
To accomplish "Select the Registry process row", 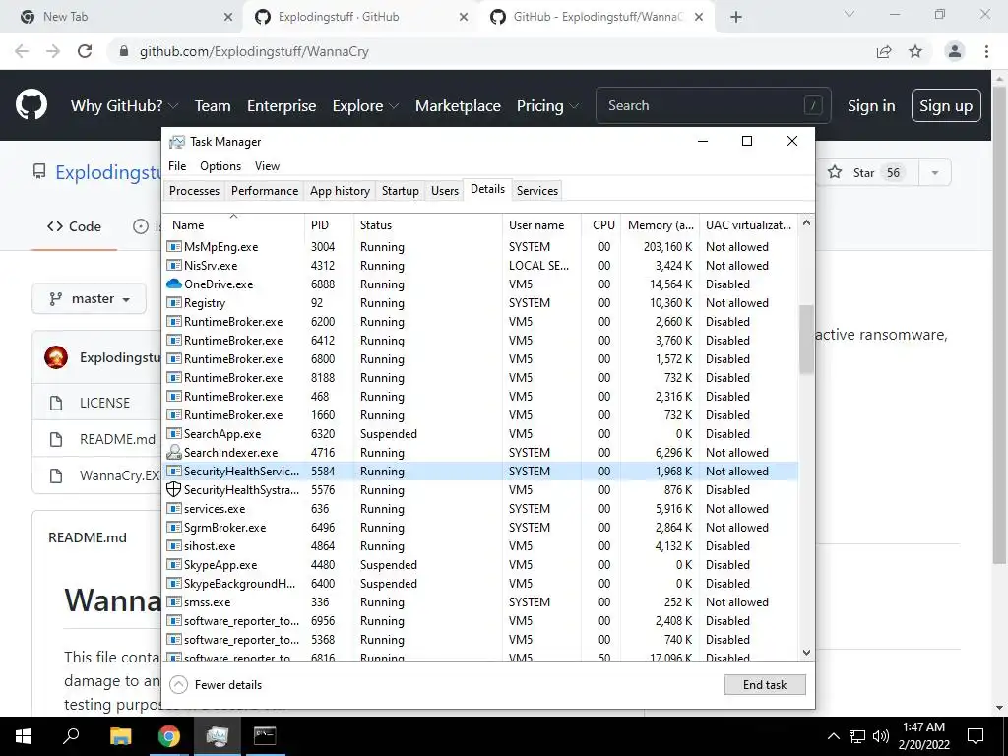I will pyautogui.click(x=480, y=303).
